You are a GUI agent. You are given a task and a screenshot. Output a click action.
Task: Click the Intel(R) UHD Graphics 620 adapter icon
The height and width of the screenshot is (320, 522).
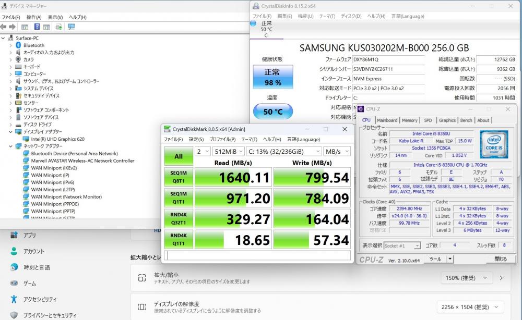tap(26, 139)
